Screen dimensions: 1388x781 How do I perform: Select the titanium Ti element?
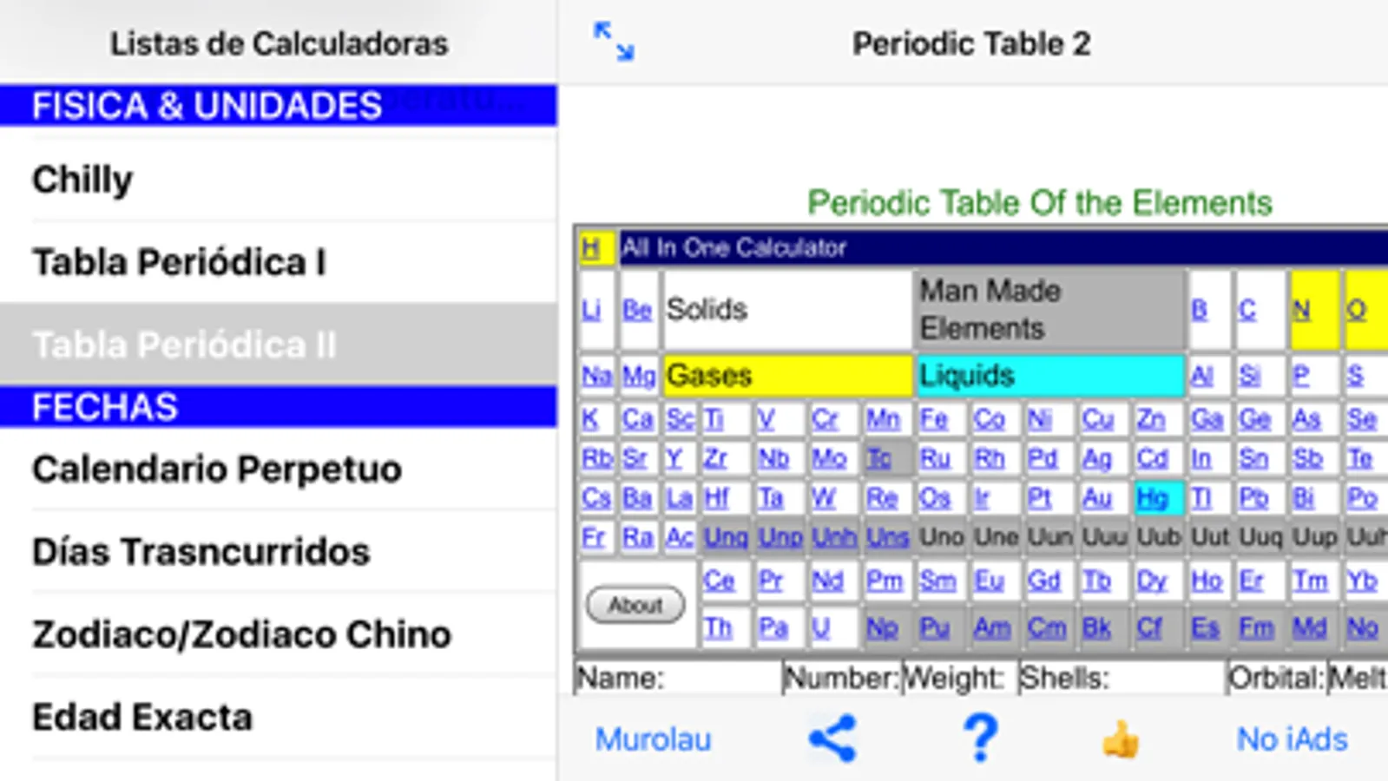[x=714, y=419]
